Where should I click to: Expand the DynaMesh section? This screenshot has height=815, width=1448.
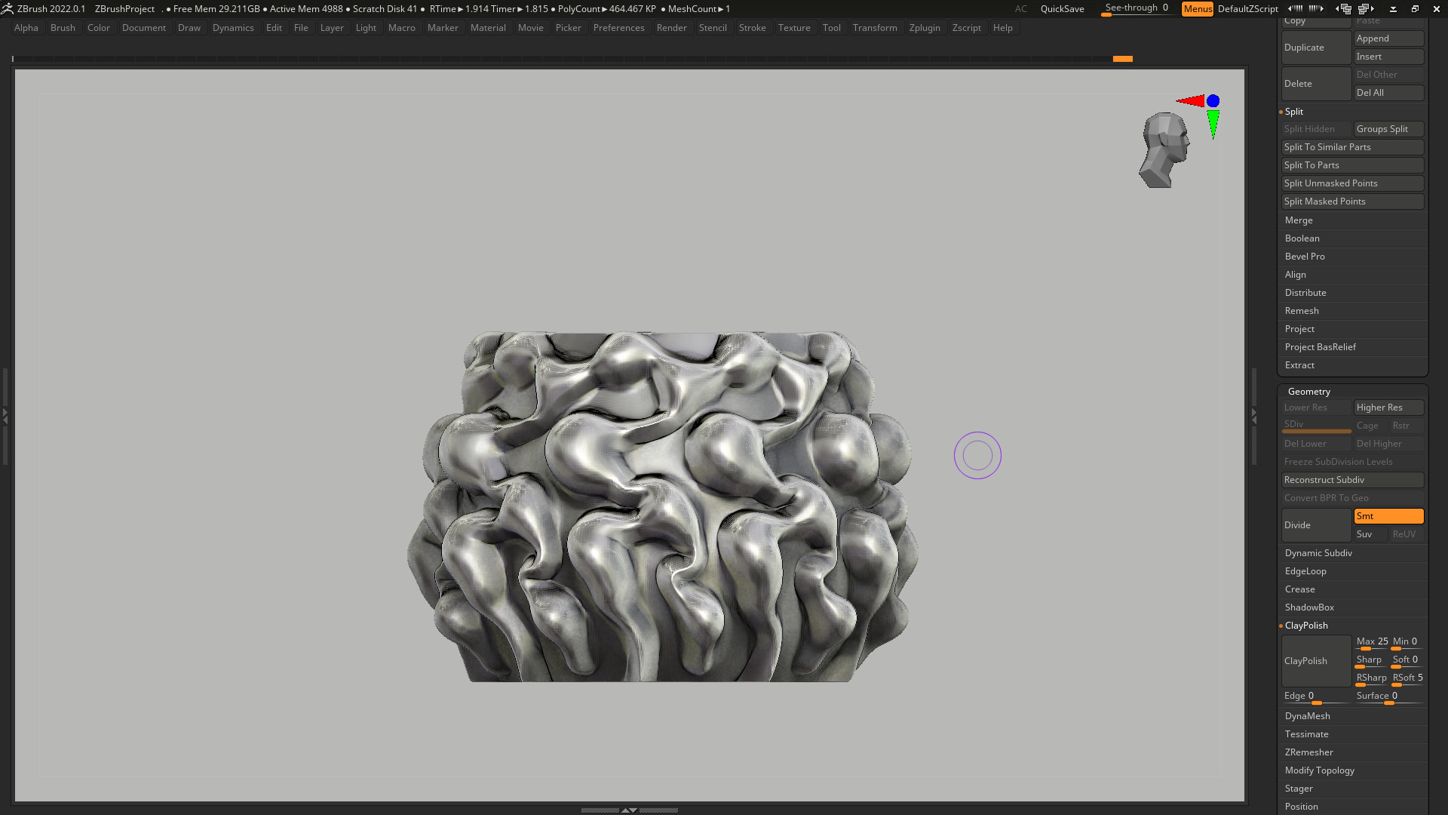tap(1307, 716)
